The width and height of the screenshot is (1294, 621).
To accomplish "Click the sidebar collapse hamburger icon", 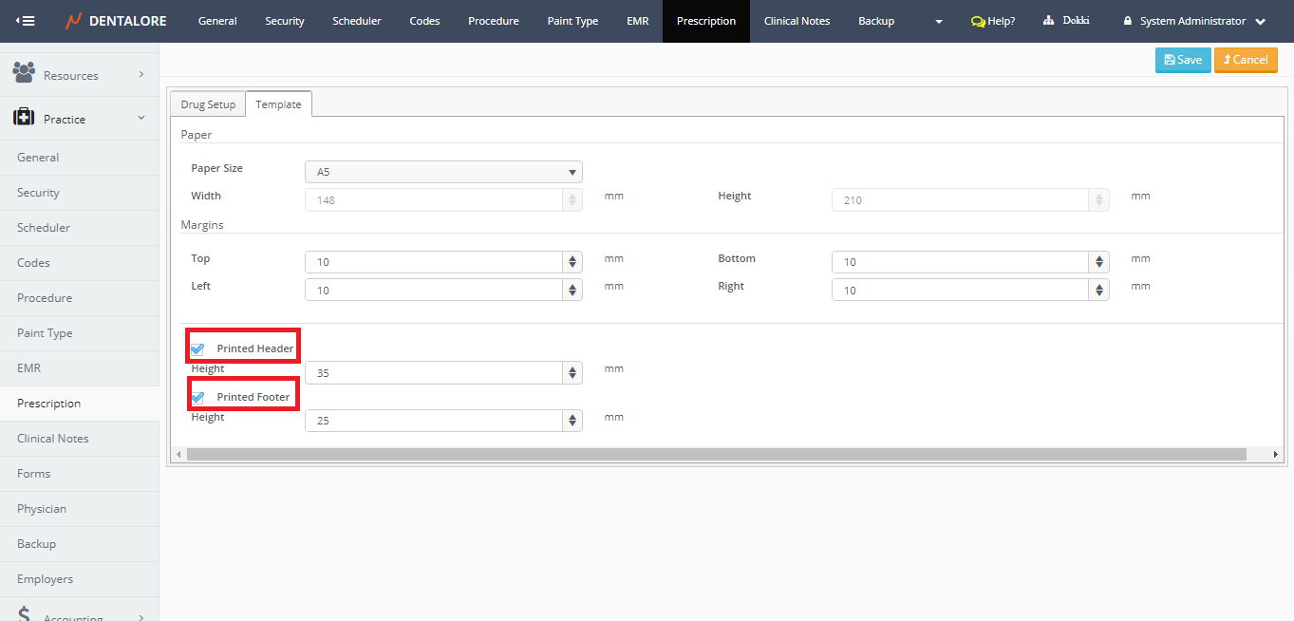I will tap(26, 21).
